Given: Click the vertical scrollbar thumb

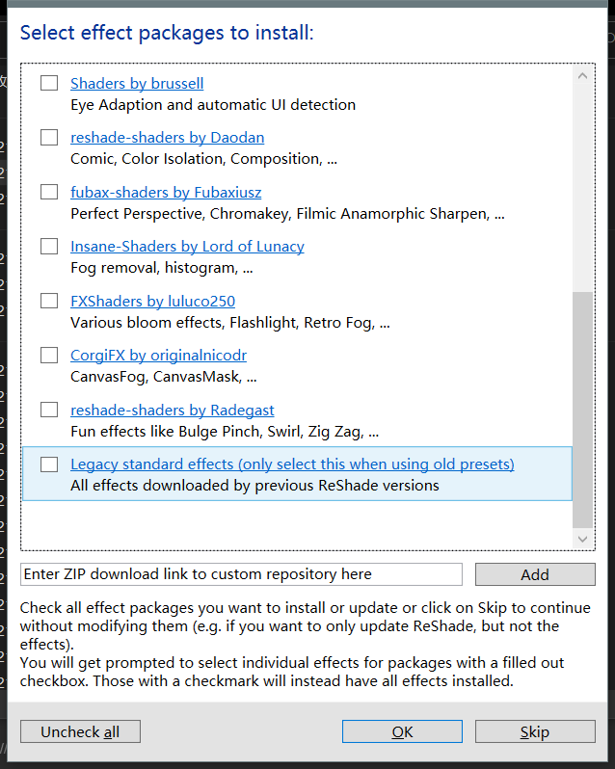Looking at the screenshot, I should [x=582, y=410].
